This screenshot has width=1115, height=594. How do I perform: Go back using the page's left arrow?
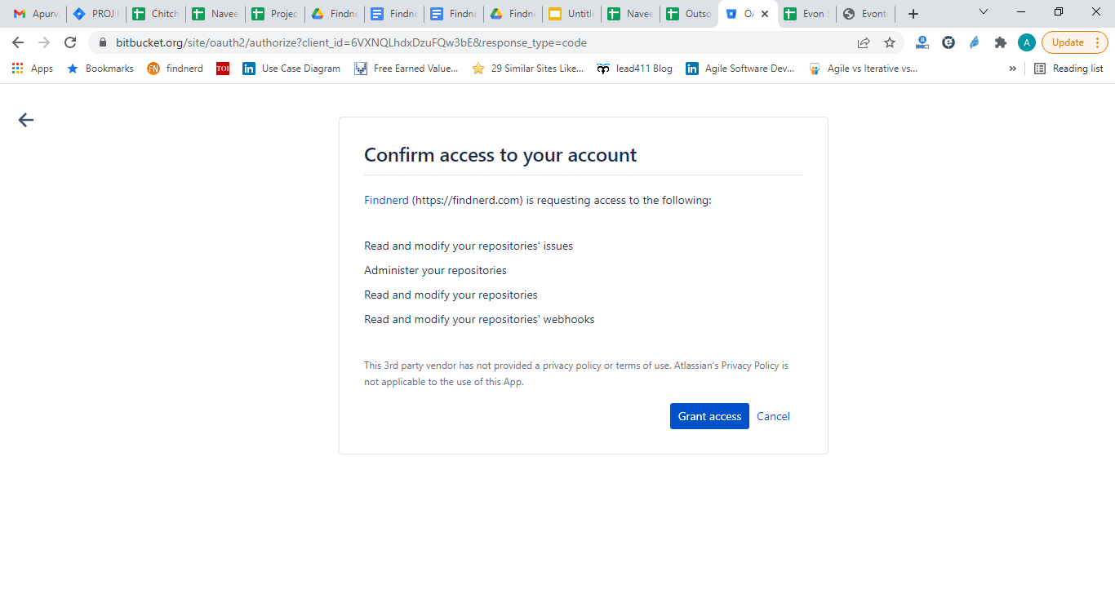(x=26, y=120)
